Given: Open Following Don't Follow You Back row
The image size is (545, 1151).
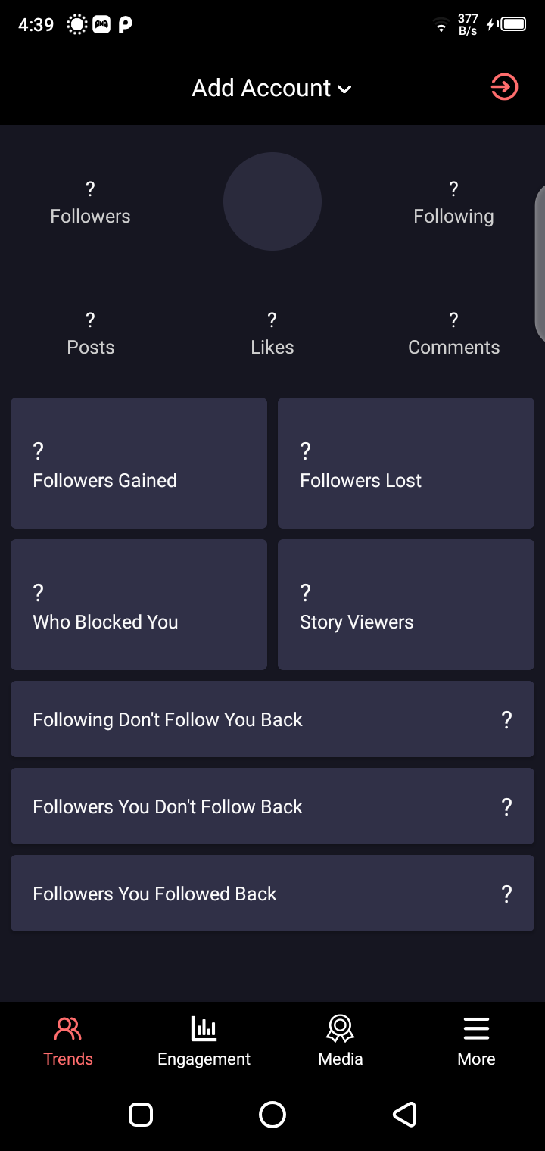Looking at the screenshot, I should click(x=272, y=719).
